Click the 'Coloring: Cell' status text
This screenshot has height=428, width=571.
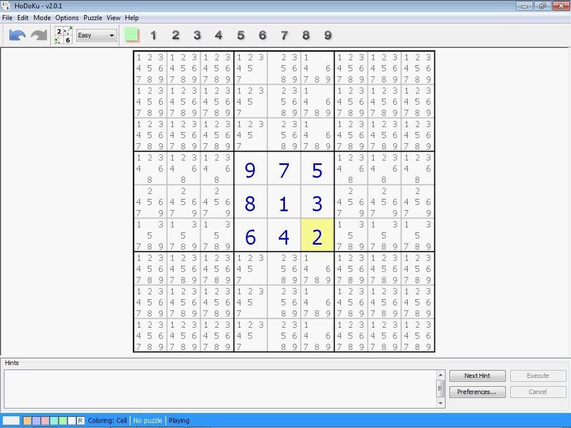pyautogui.click(x=108, y=421)
